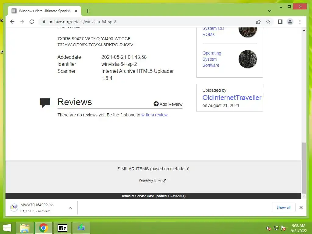Click the identifier value winvista-64-sp-2
Viewport: 312px width, 234px height.
[119, 64]
